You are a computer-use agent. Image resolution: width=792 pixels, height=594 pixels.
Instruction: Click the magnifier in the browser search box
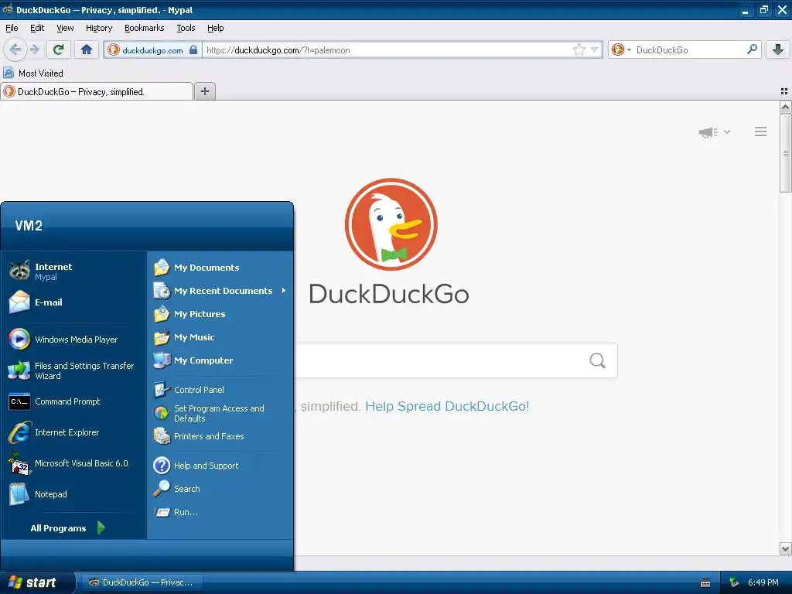click(752, 49)
